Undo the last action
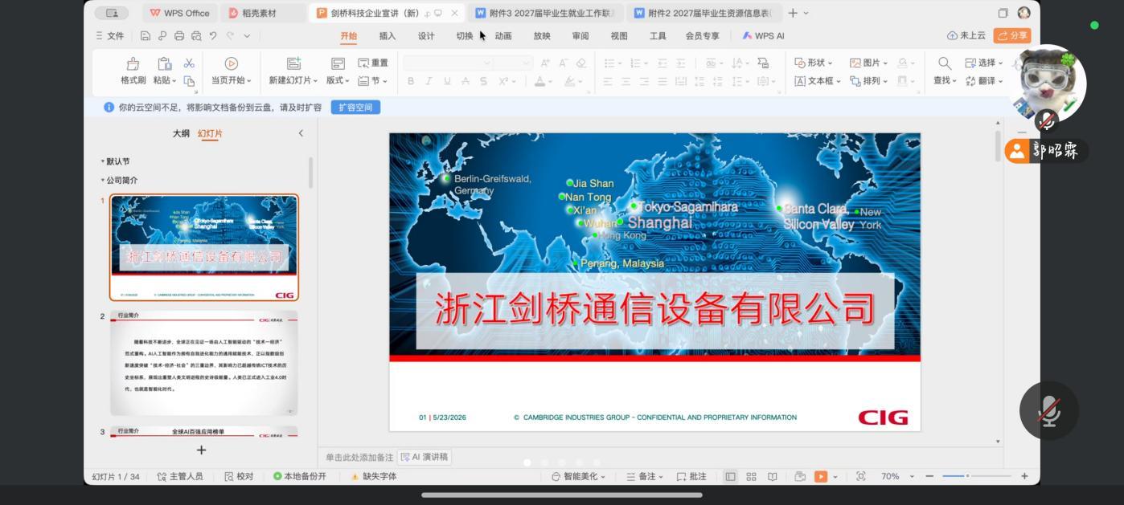1124x505 pixels. [213, 36]
